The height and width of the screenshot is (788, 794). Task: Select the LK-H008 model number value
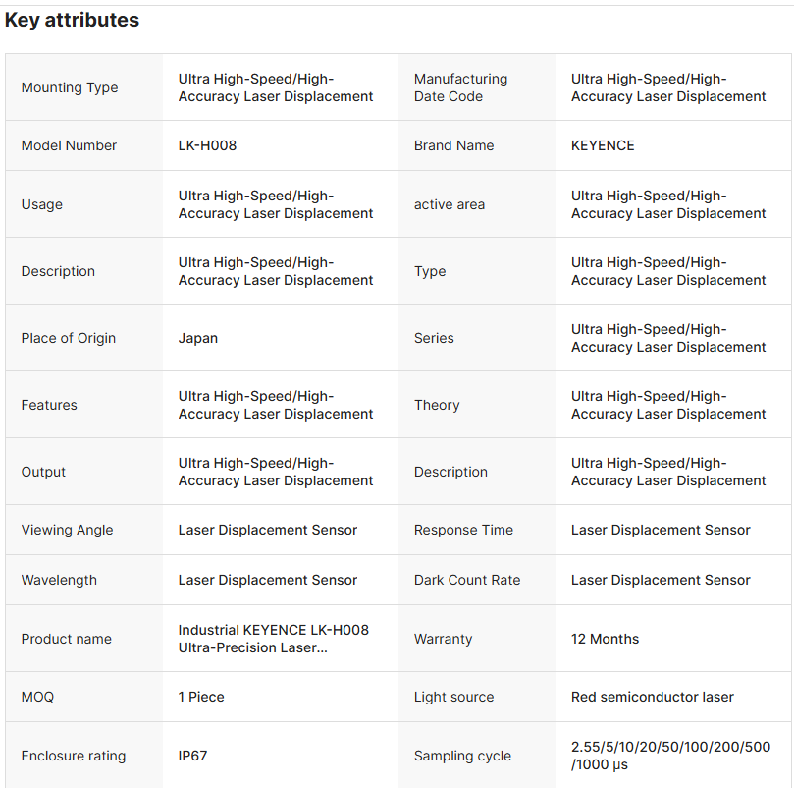click(x=207, y=145)
